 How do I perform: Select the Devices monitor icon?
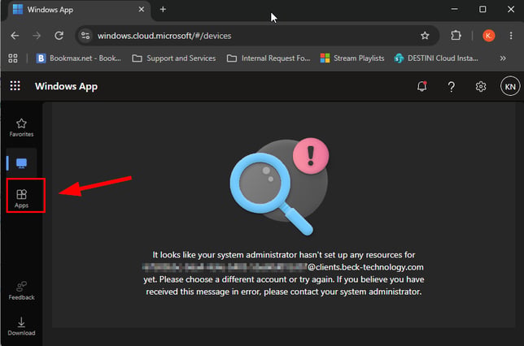pos(21,163)
